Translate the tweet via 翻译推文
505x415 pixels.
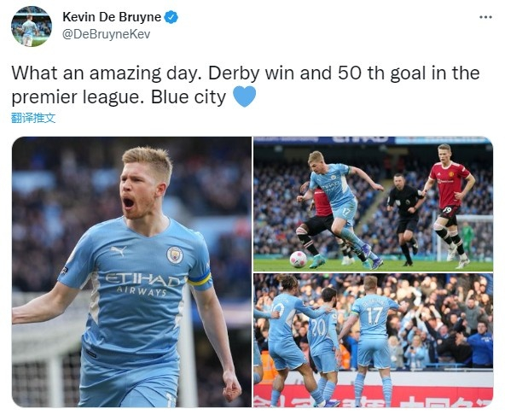pos(33,118)
